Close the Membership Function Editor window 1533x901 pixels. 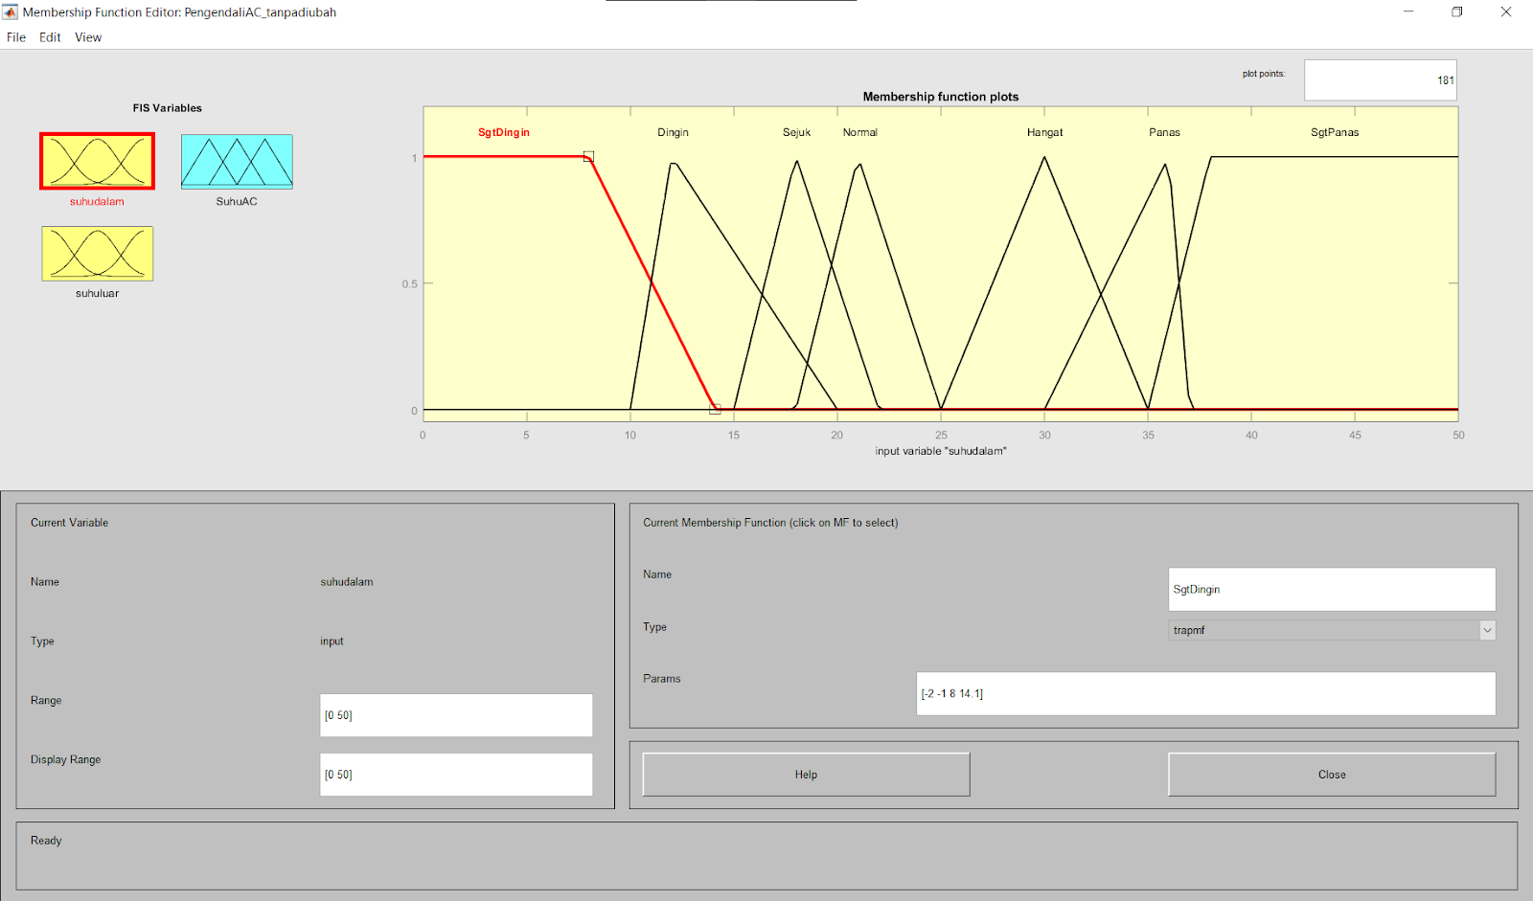point(1506,11)
